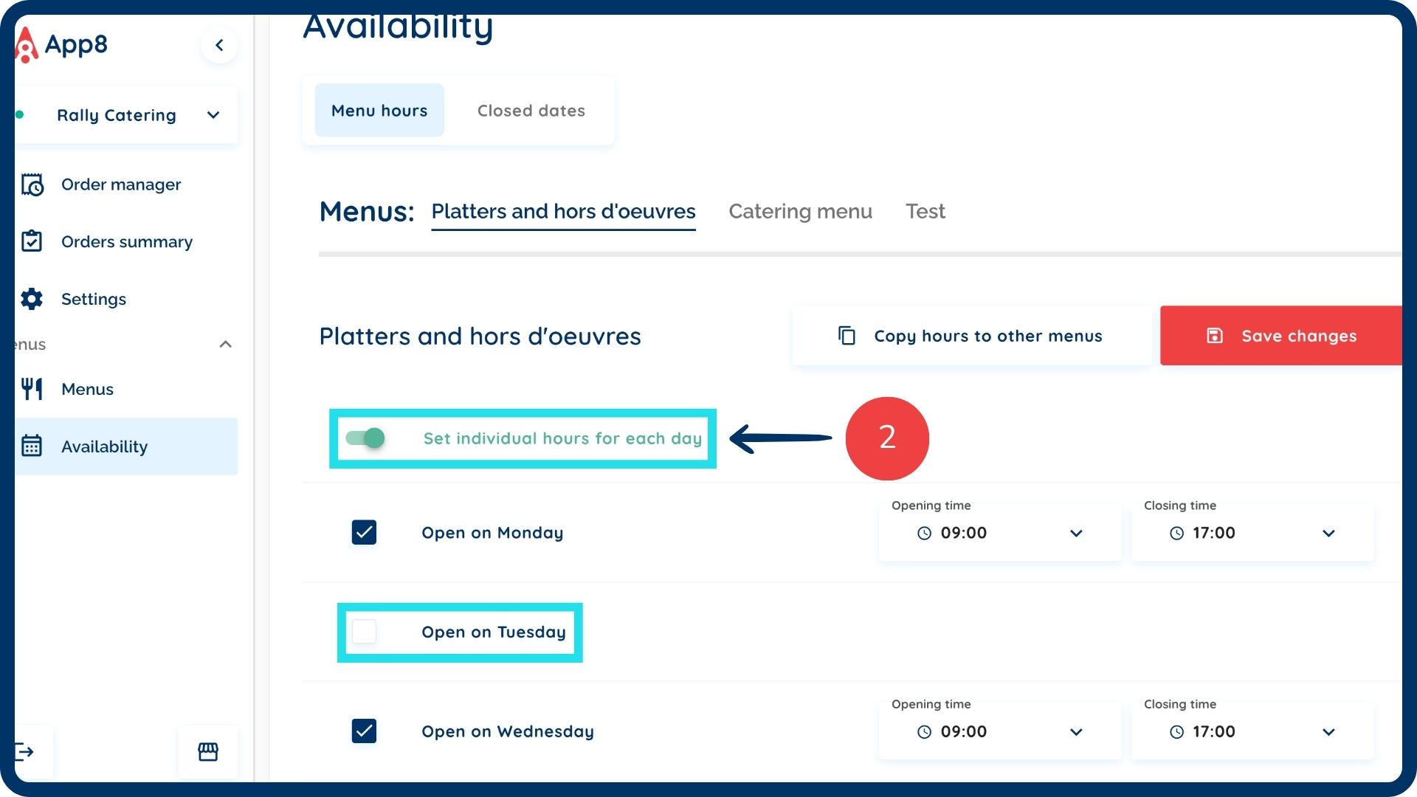
Task: Click the storefront icon at sidebar bottom
Action: [x=208, y=752]
